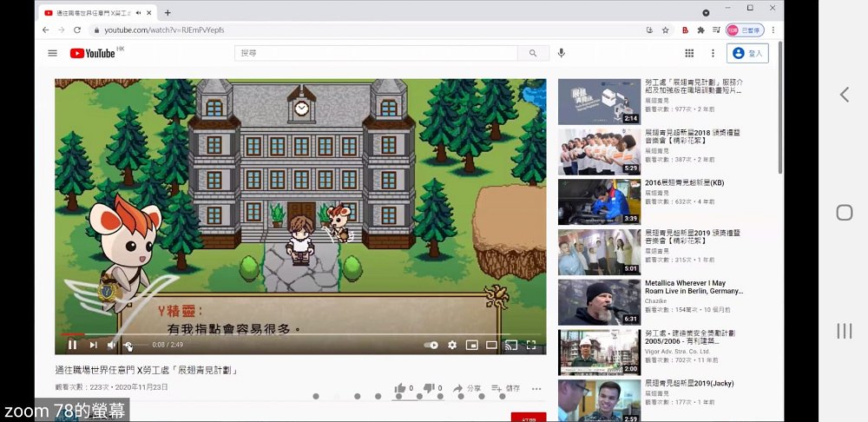Mute the tab via speaker icon on tab
The image size is (868, 422).
(138, 13)
